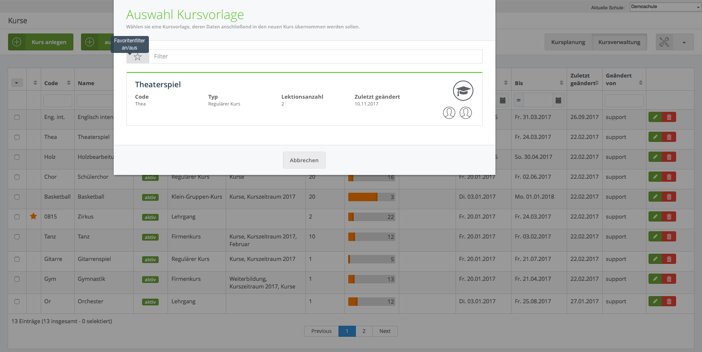Edit the Thea course with pencil icon
Screen dimensions: 702x352
click(x=655, y=137)
